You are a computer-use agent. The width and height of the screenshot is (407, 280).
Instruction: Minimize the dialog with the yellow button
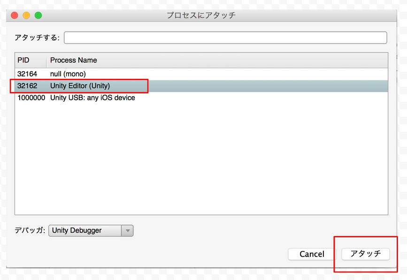coord(26,15)
